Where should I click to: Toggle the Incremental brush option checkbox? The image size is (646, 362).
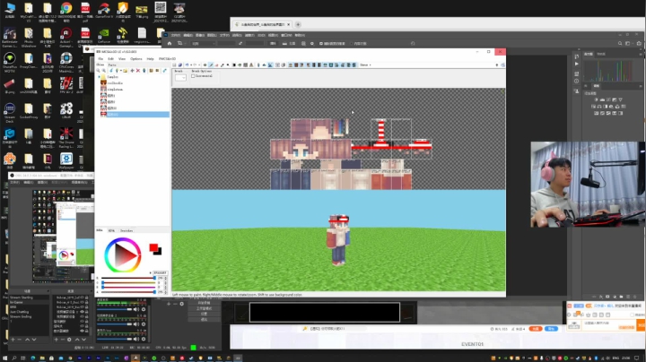[x=193, y=75]
